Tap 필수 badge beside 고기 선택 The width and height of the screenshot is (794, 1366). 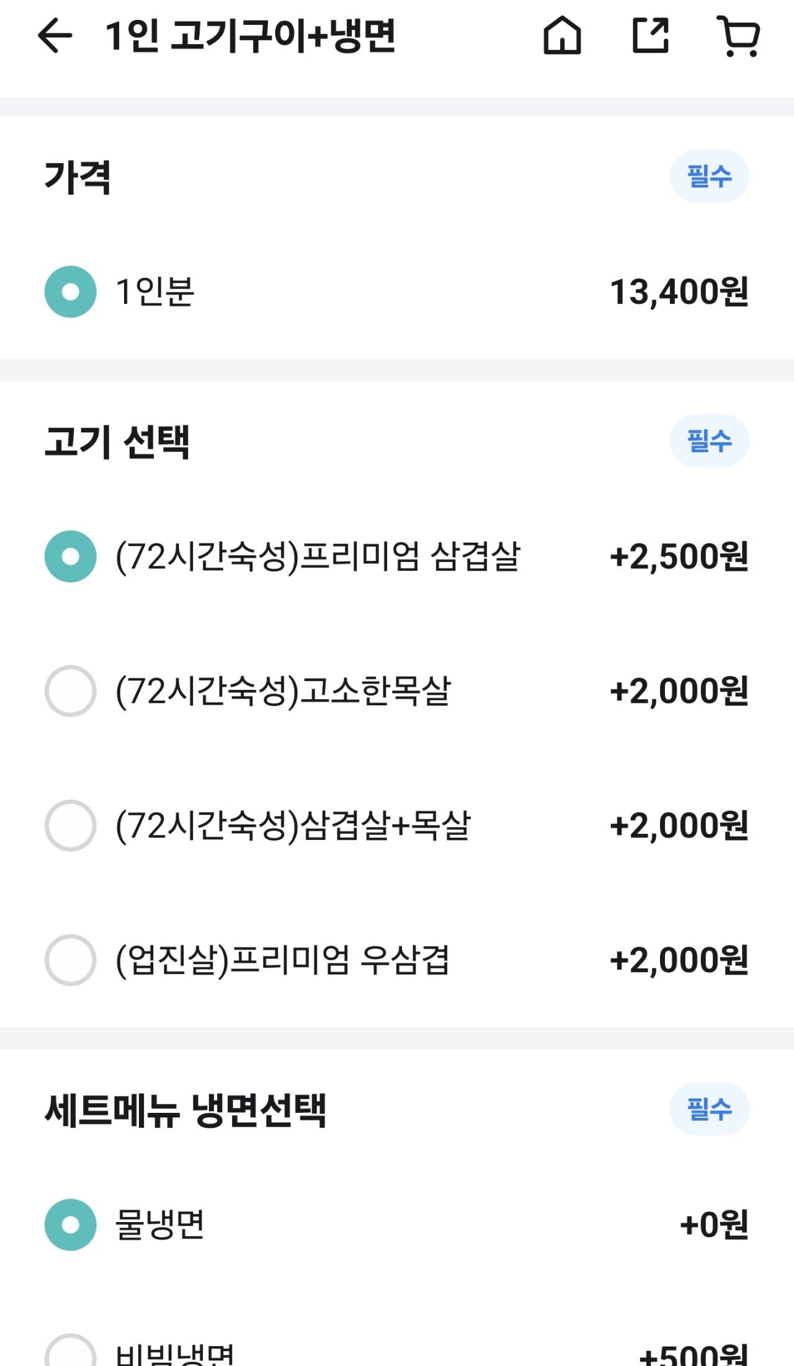pos(709,440)
